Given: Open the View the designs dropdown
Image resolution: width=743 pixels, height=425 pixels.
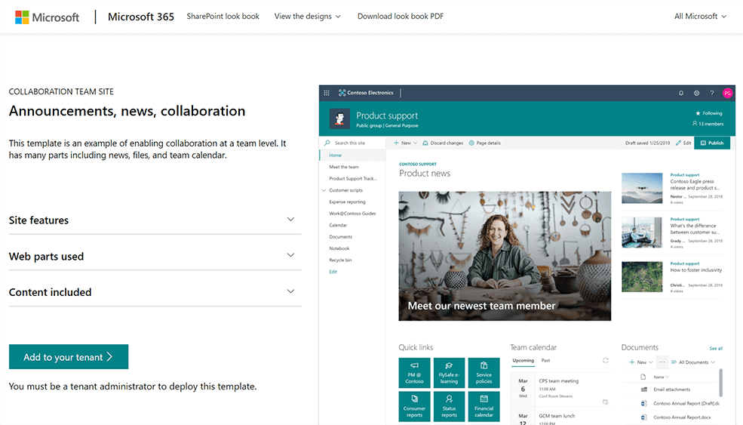Looking at the screenshot, I should [307, 16].
